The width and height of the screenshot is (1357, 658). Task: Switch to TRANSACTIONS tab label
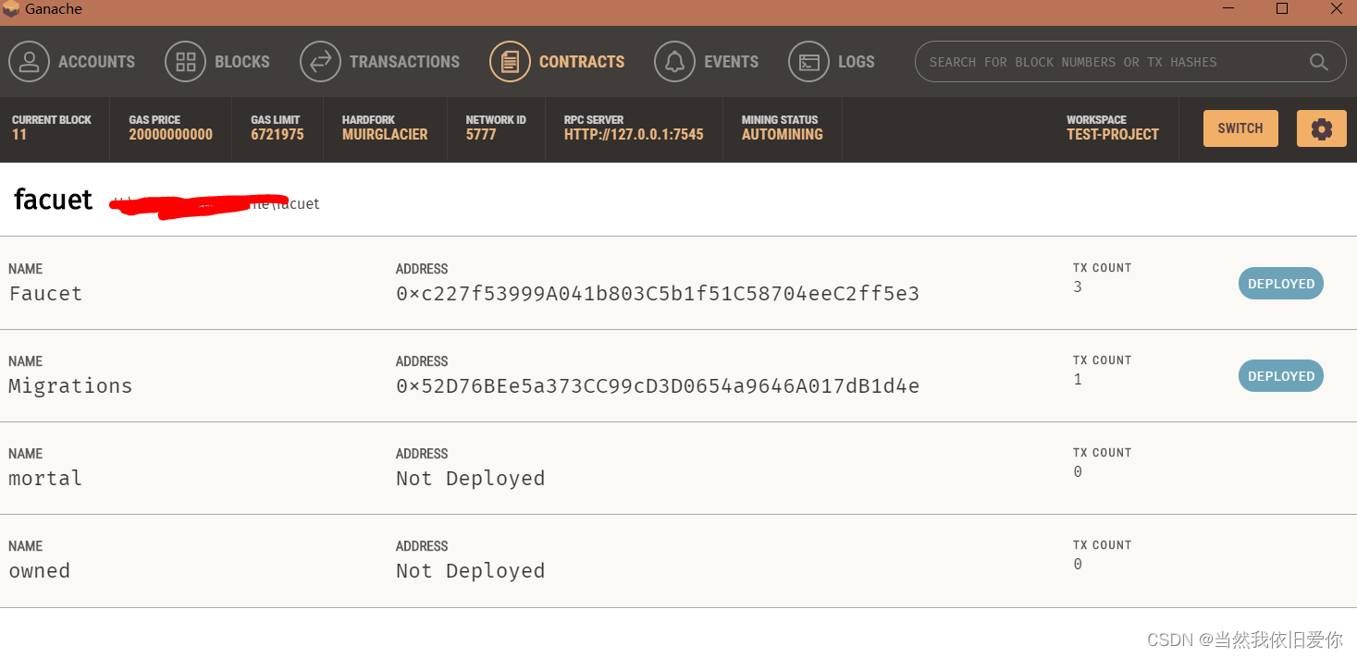(404, 62)
